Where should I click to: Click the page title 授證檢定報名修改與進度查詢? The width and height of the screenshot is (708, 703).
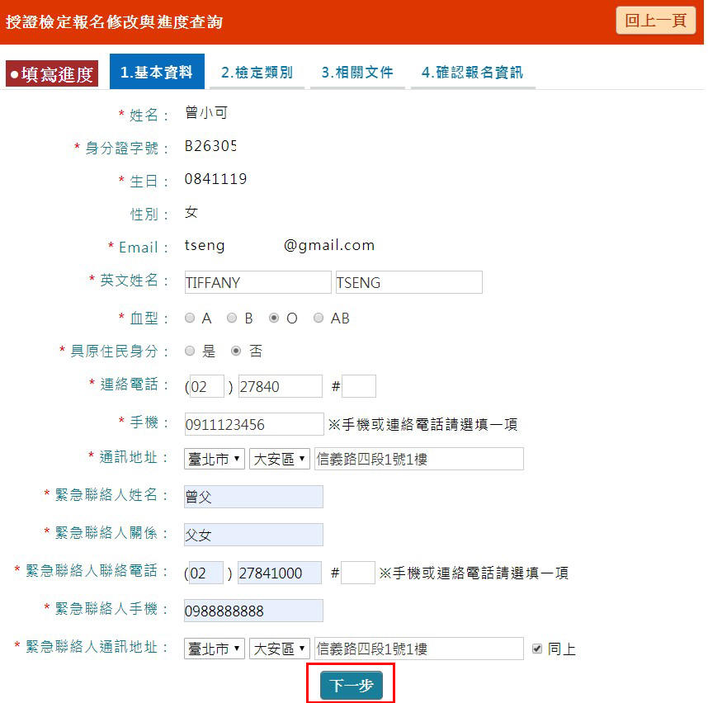tap(114, 21)
